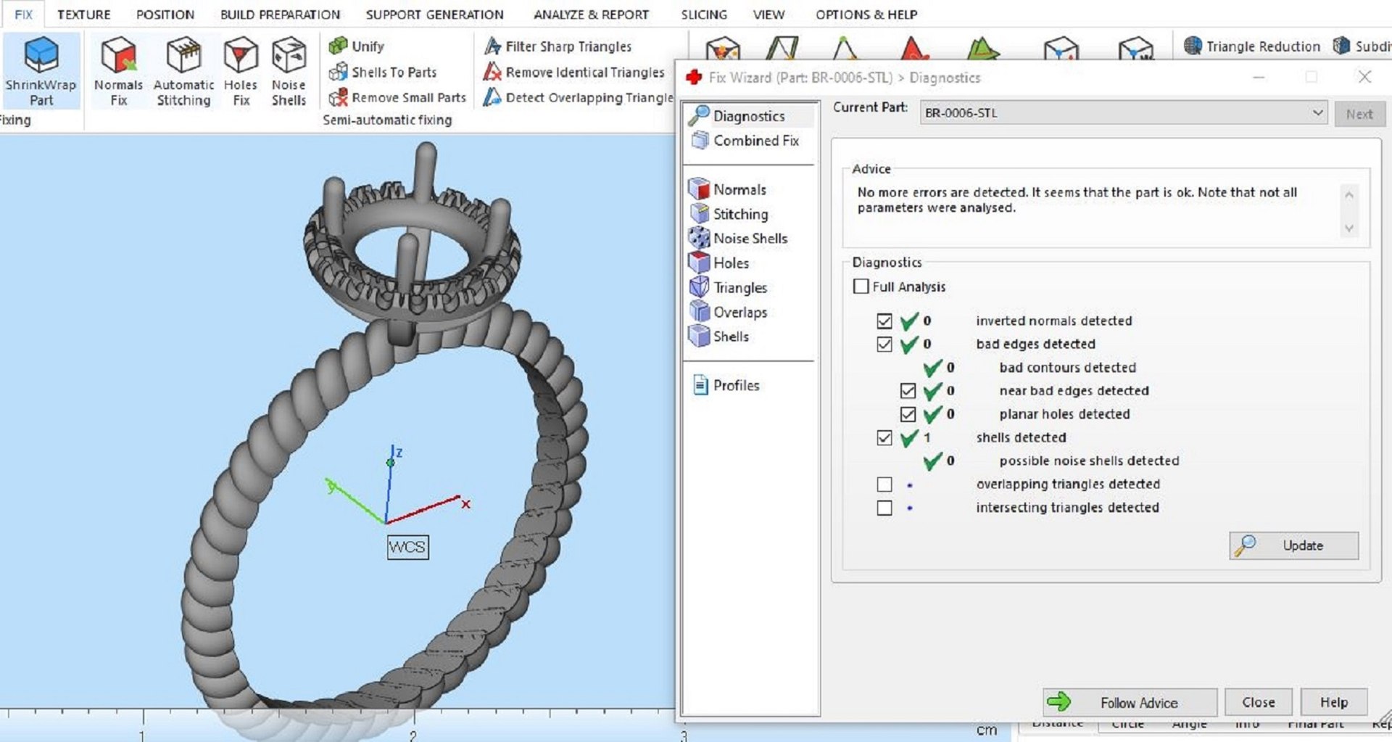
Task: Uncheck inverted normals detected
Action: [x=884, y=321]
